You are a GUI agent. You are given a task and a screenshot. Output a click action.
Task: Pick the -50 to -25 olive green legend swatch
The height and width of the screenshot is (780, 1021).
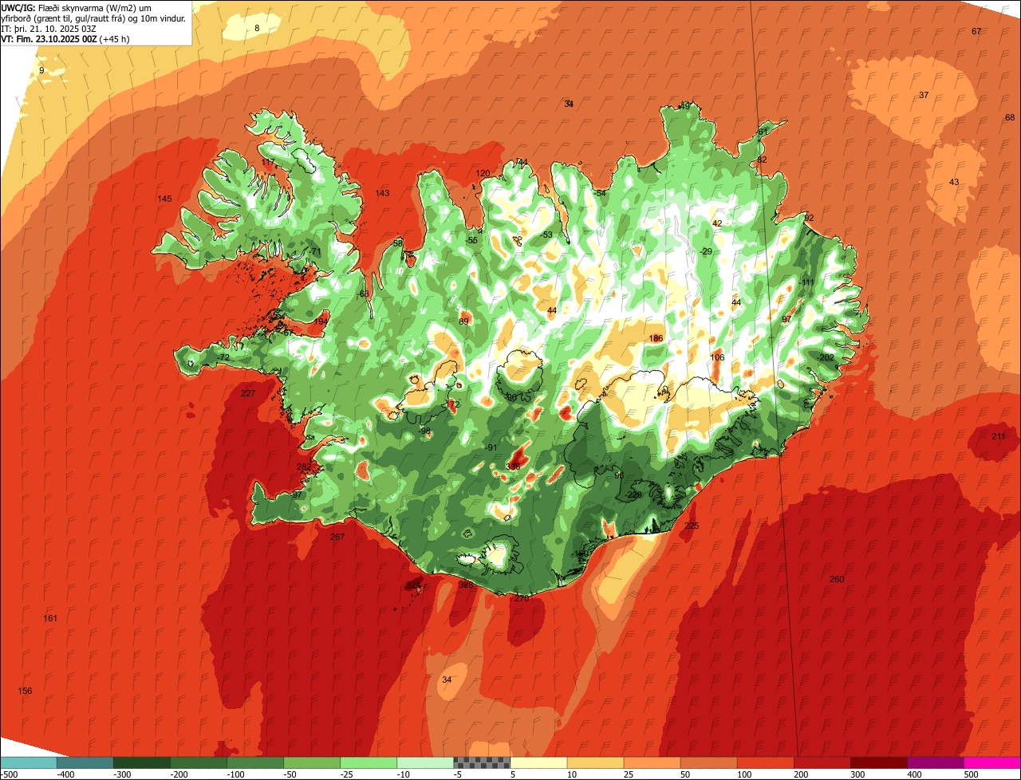pyautogui.click(x=311, y=762)
